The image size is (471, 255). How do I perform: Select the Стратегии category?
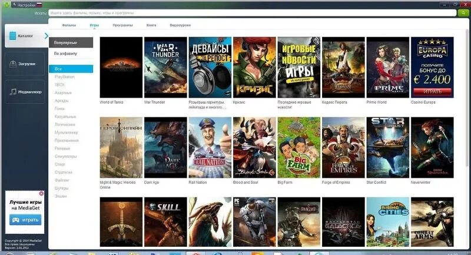(x=64, y=172)
